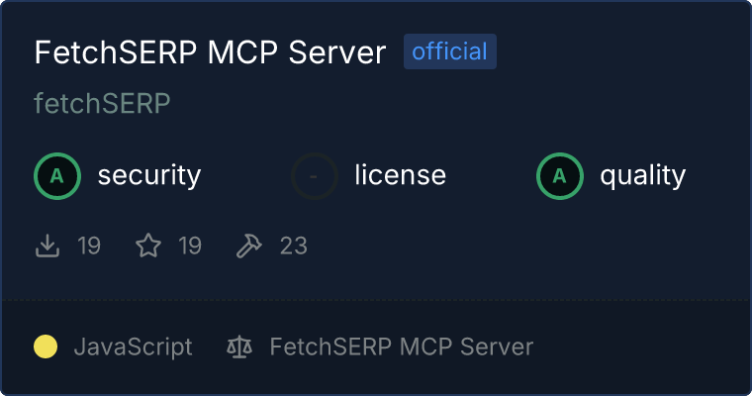Click the hammer tools icon
This screenshot has height=396, width=752.
coord(249,246)
